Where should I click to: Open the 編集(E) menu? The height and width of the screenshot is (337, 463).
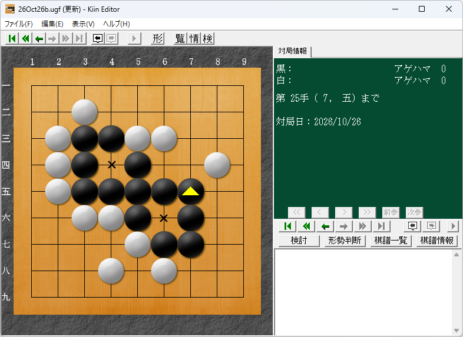[52, 24]
